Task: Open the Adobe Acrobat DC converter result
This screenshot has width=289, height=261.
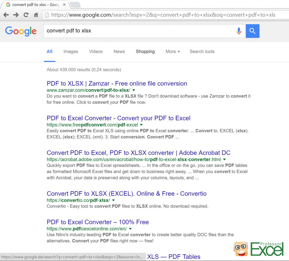Action: coord(139,153)
